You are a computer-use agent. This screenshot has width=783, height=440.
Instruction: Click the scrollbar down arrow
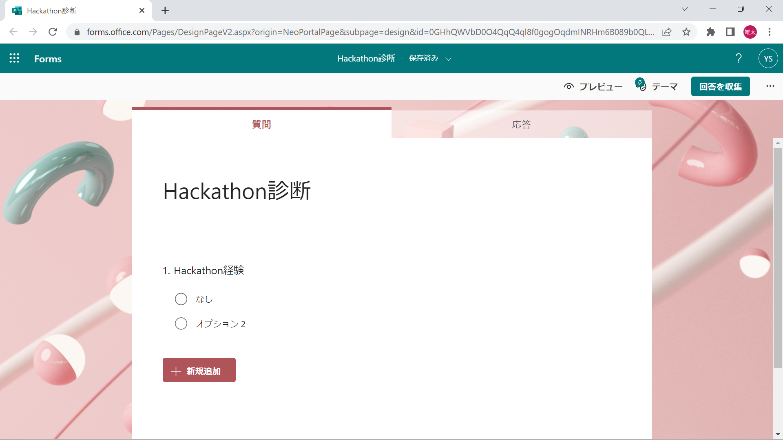click(x=778, y=434)
